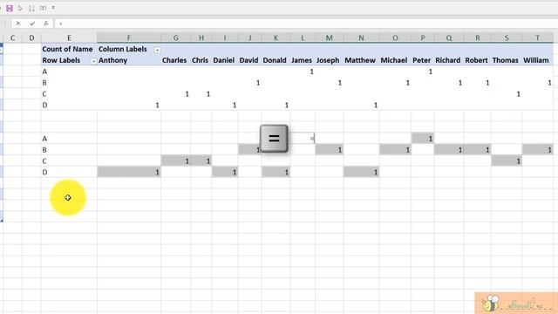558x314 pixels.
Task: Select column G header
Action: point(176,38)
